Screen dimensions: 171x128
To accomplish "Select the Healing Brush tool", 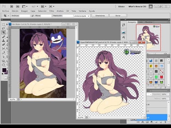I will tap(4, 37).
